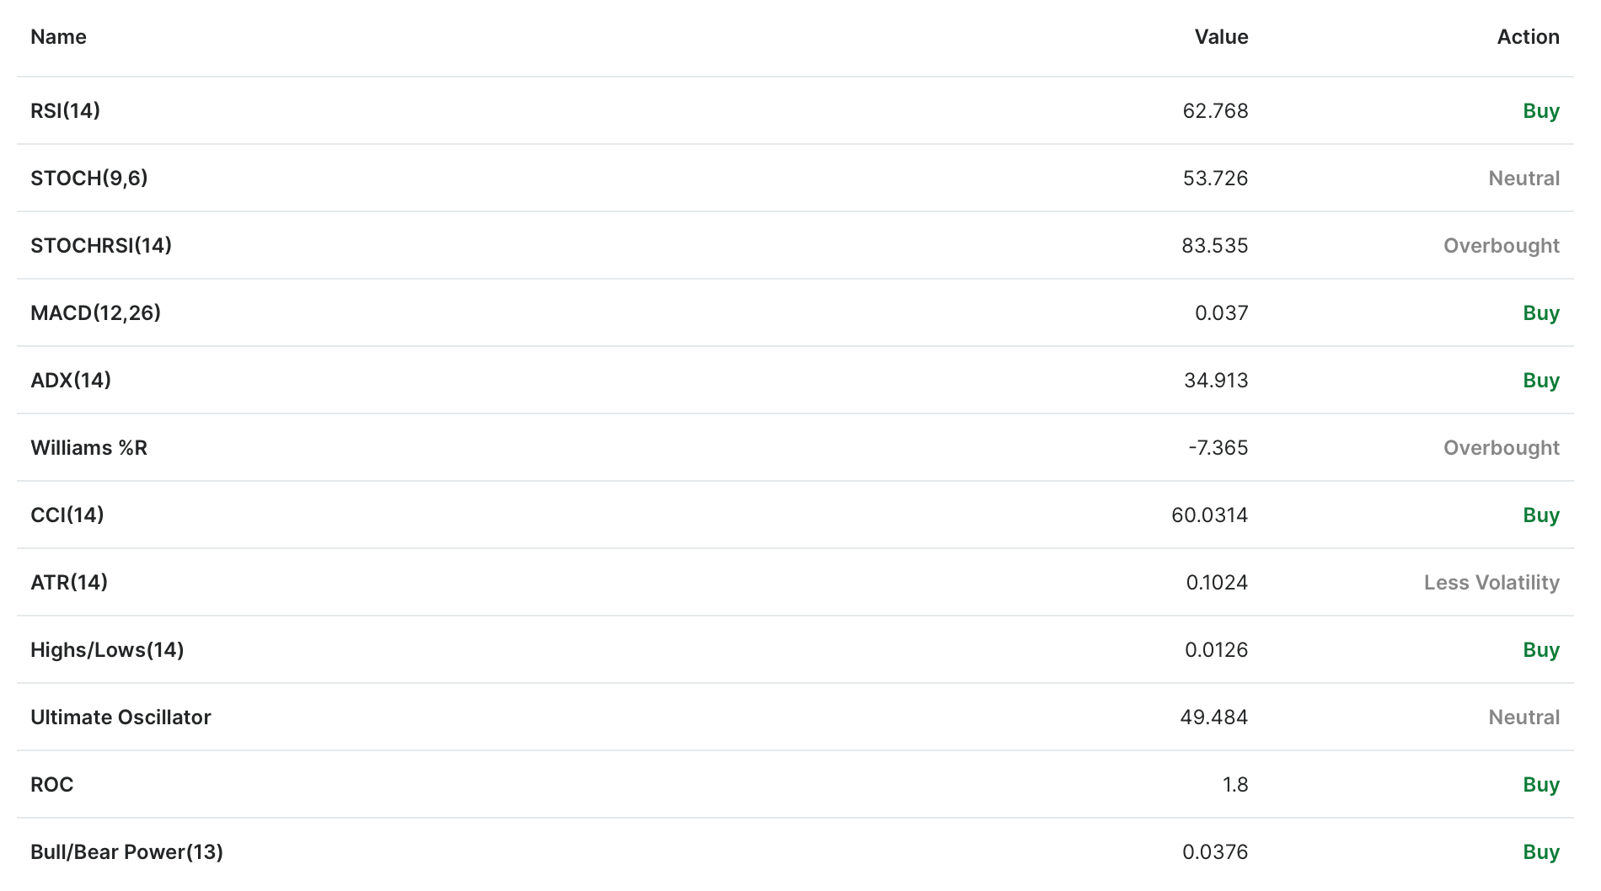Click the Action column header
This screenshot has width=1601, height=891.
[1528, 37]
